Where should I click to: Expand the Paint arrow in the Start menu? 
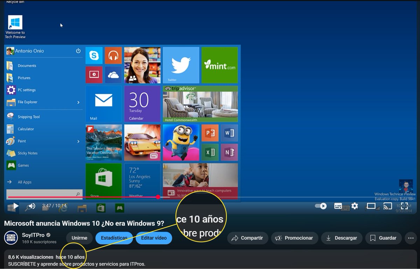coord(78,141)
